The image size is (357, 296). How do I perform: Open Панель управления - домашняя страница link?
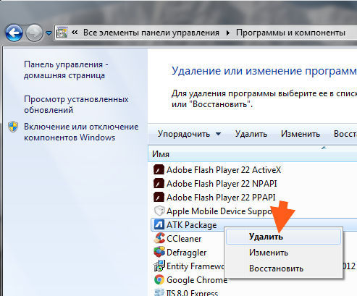pos(66,69)
